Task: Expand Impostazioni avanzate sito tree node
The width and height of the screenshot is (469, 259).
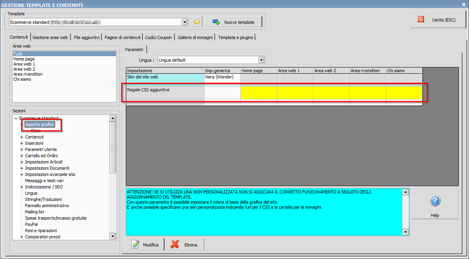Action: pos(22,174)
